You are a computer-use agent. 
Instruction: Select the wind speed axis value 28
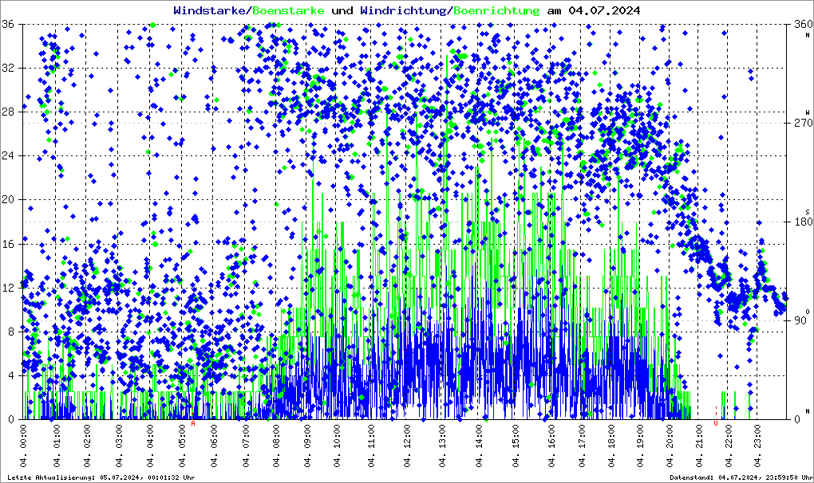[x=8, y=112]
